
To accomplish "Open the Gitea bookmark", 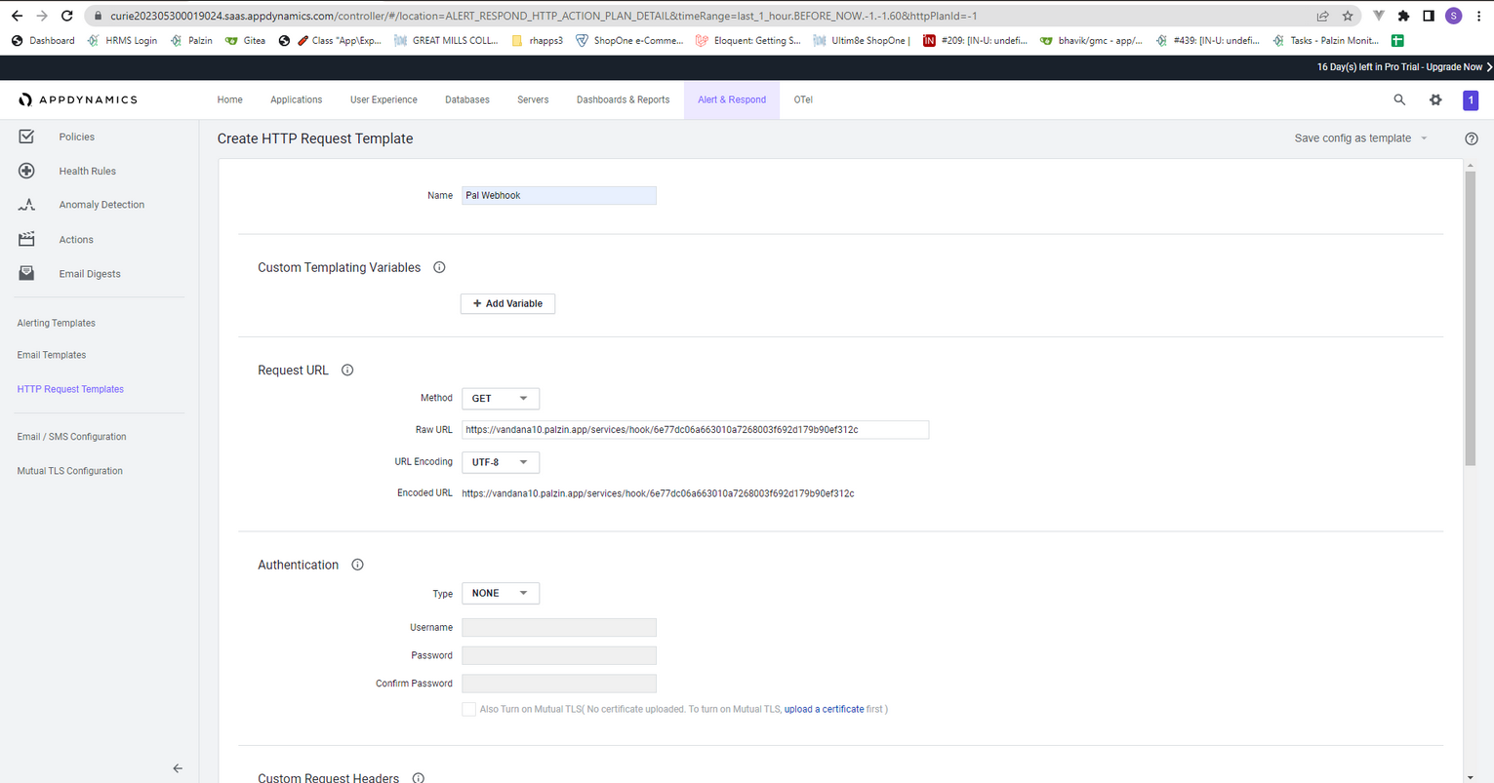I will (245, 41).
